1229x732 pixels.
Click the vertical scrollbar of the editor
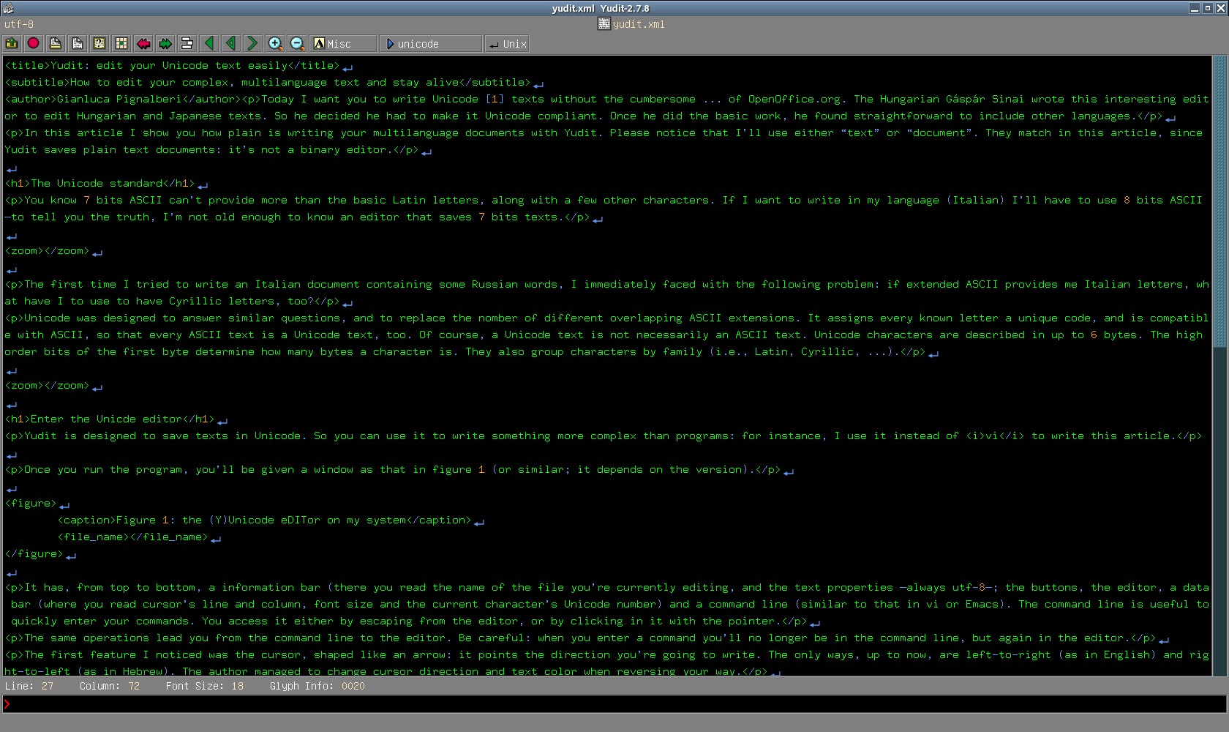coord(1219,365)
